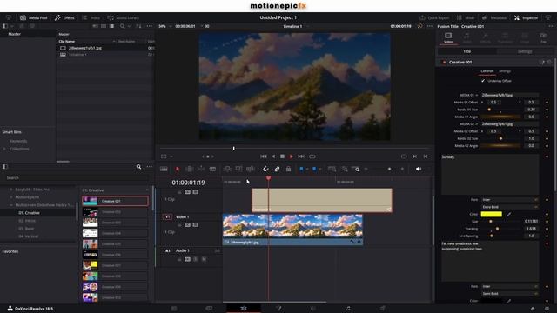
Task: Toggle the Inspector panel button
Action: (526, 17)
